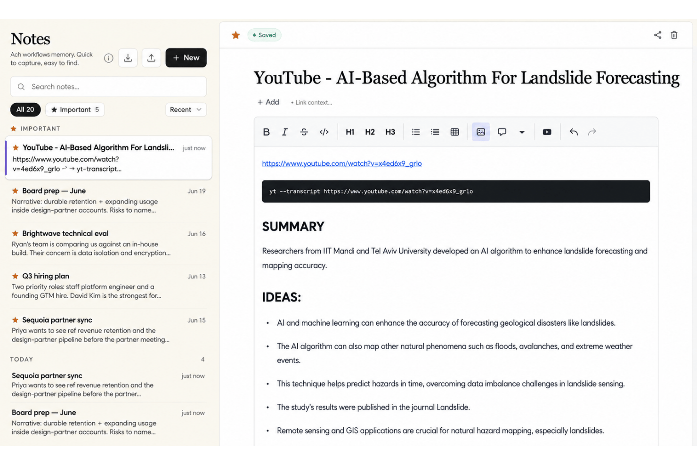Toggle the note's important star
The height and width of the screenshot is (465, 697).
point(236,35)
